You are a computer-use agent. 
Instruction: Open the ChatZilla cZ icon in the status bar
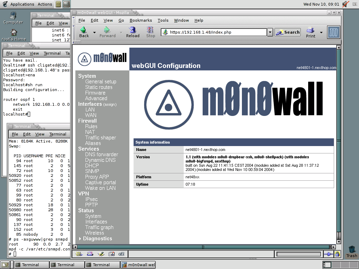(121, 254)
